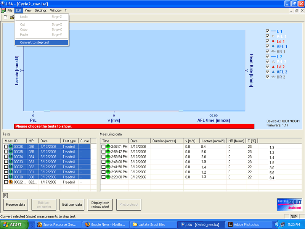This screenshot has height=229, width=305.
Task: Click the M icon of the 2:35:56 PM measurement
Action: (108, 172)
